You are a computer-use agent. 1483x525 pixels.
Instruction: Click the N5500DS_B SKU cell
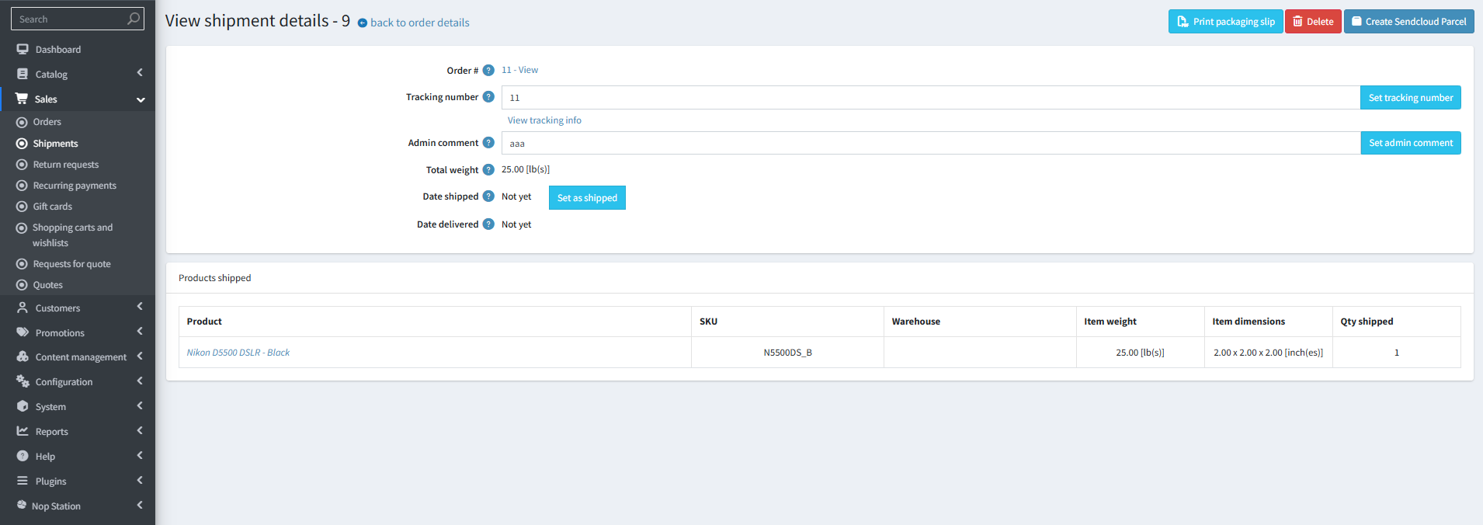pyautogui.click(x=787, y=353)
